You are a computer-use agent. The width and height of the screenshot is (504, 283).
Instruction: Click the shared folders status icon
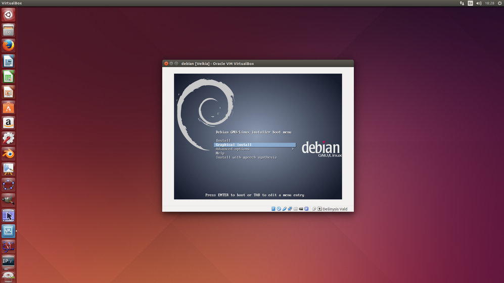tap(296, 209)
